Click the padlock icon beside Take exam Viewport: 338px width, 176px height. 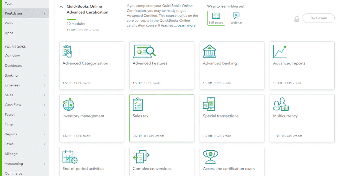point(296,19)
